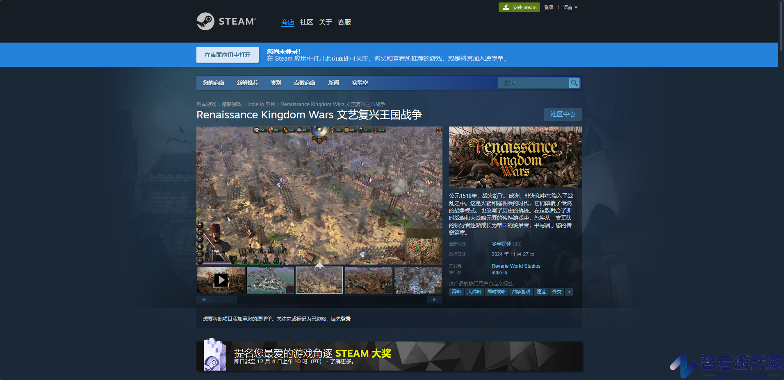Open the 实验室 labs tab
Screen dimensions: 784x380
[x=360, y=83]
